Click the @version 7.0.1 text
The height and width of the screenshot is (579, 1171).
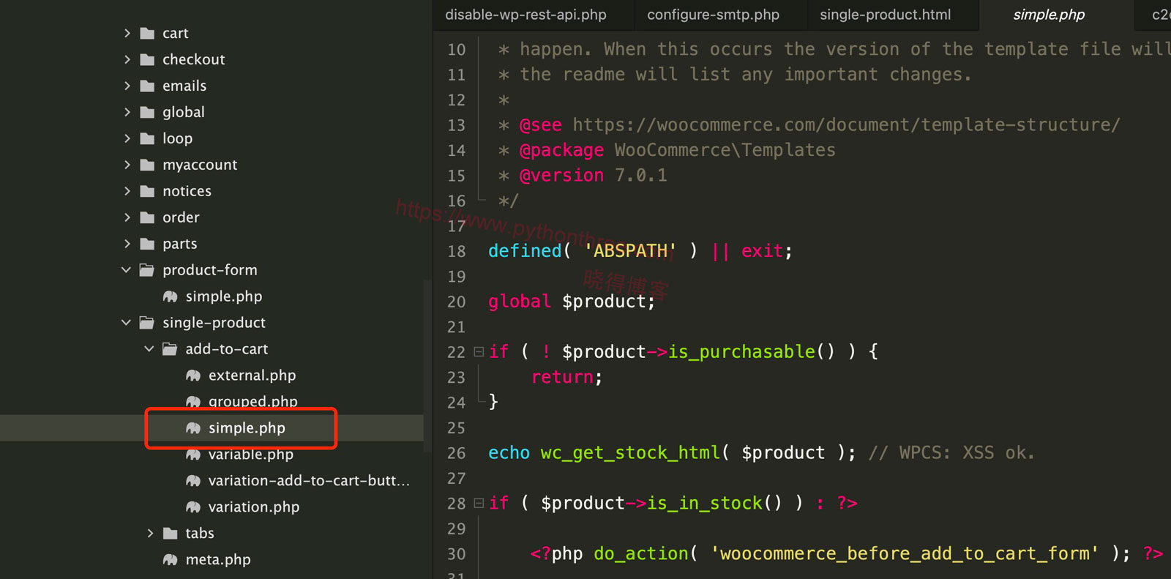coord(593,175)
